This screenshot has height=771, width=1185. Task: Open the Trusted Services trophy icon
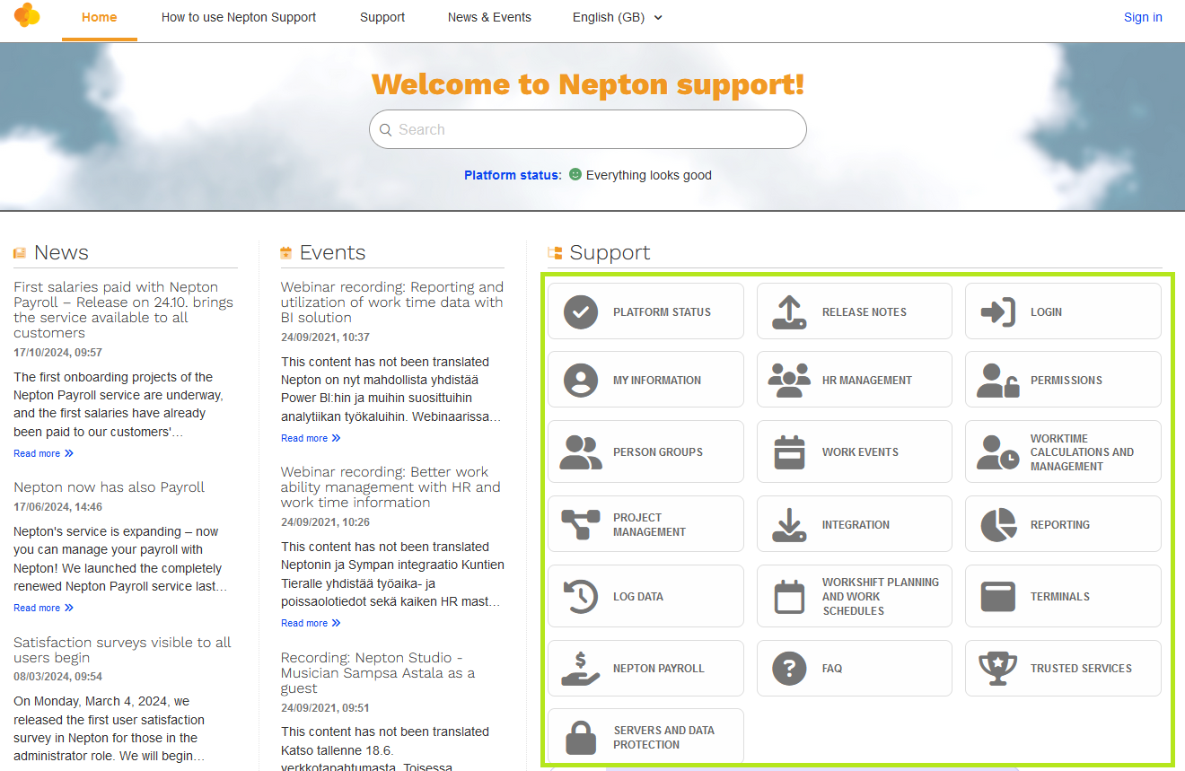pyautogui.click(x=997, y=669)
